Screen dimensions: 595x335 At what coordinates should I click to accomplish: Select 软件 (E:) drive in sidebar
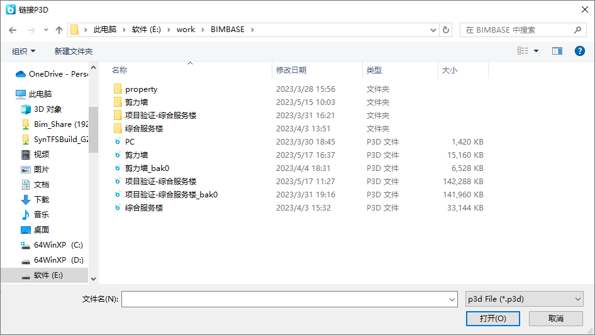(x=45, y=275)
